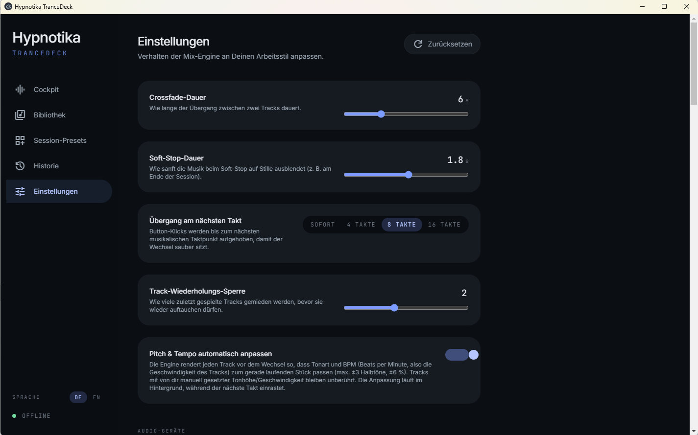Select Einstellungen in the sidebar
This screenshot has height=435, width=698.
pos(59,191)
